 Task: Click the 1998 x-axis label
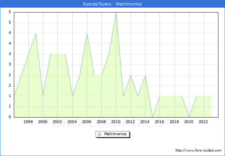tap(28, 122)
